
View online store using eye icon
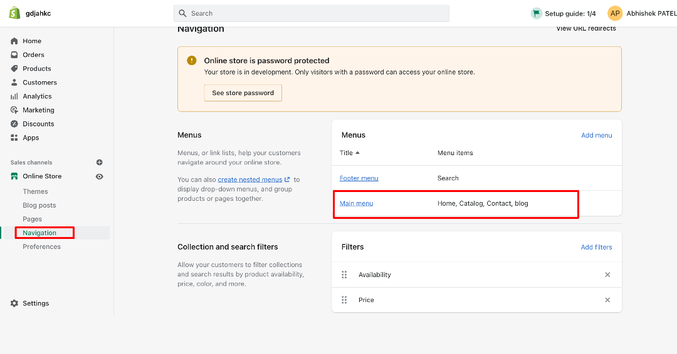click(99, 176)
